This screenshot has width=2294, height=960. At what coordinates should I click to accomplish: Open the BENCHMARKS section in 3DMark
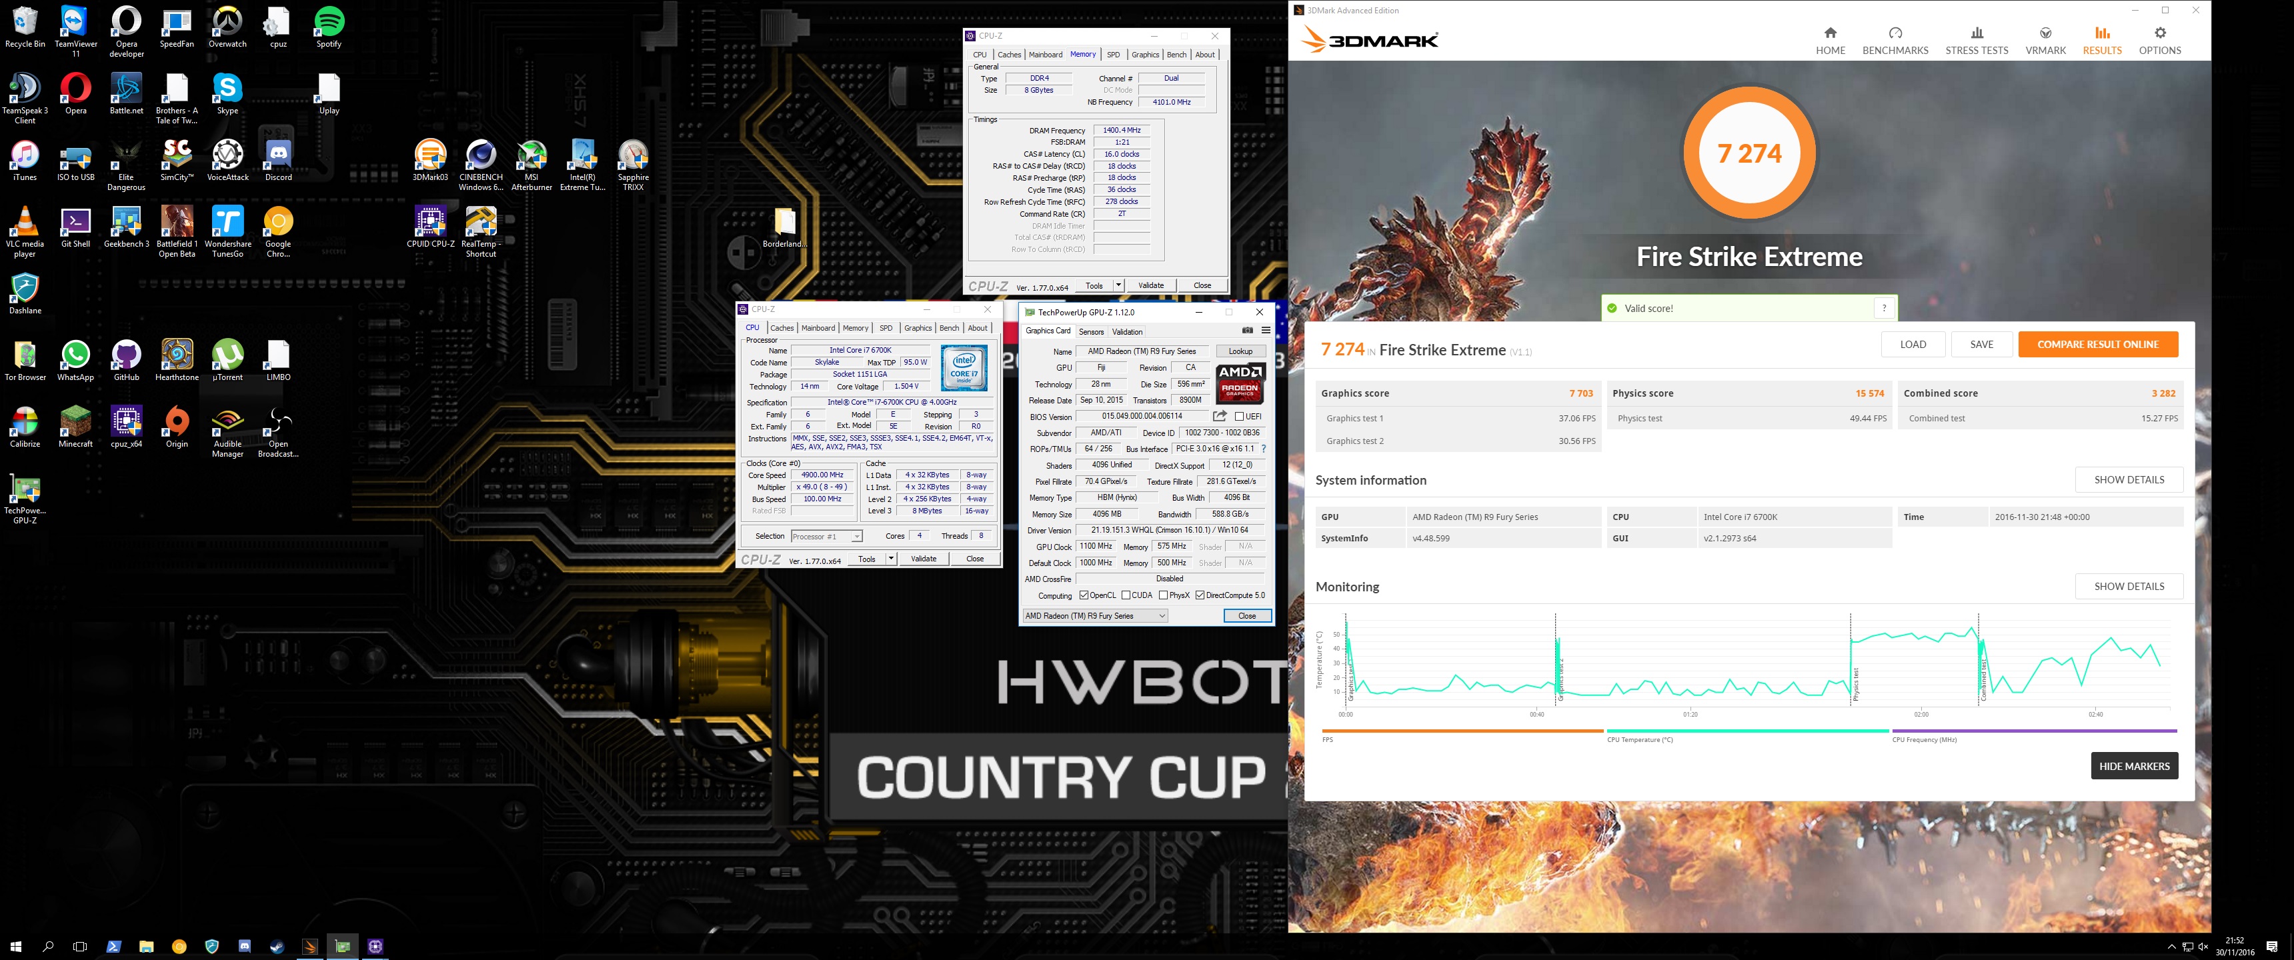[x=1895, y=41]
